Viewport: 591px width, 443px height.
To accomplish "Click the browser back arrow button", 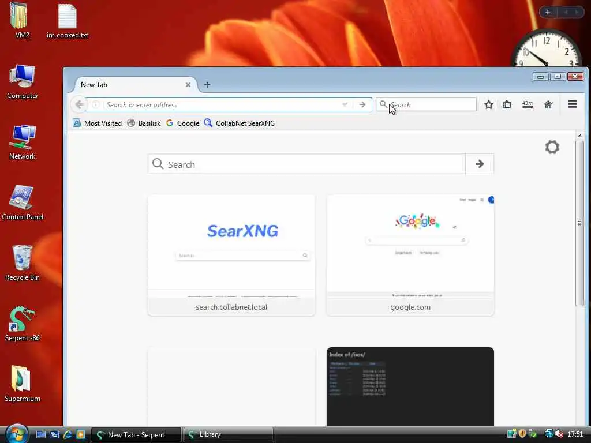I will click(x=79, y=104).
